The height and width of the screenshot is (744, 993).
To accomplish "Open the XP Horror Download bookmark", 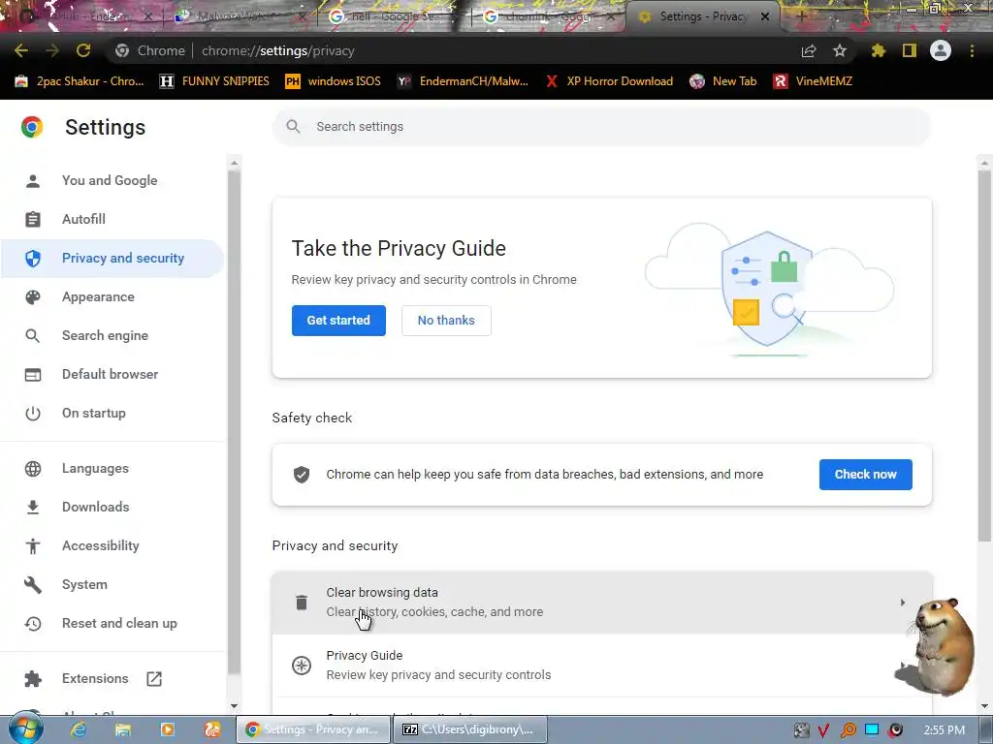I will click(609, 81).
